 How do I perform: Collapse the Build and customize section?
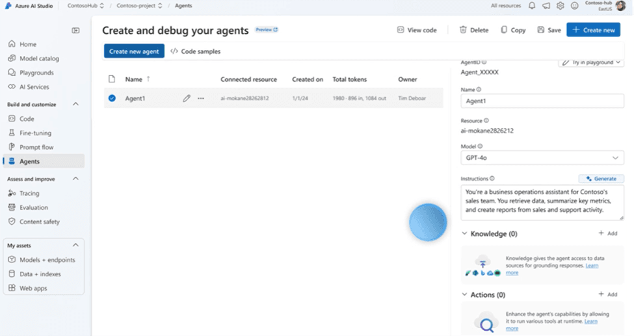(75, 104)
